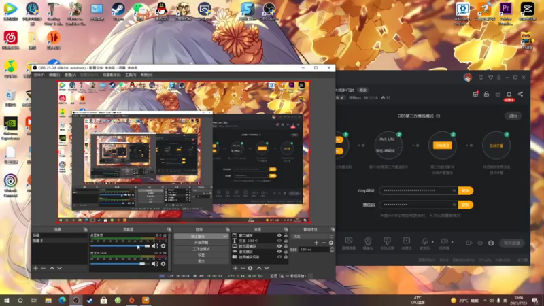Mute the 麦克风/Aux speaker icon
The height and width of the screenshot is (306, 544).
point(155,264)
